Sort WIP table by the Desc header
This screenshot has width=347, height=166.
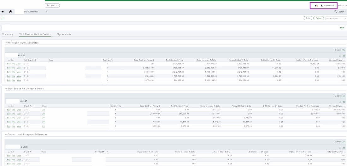(50, 60)
